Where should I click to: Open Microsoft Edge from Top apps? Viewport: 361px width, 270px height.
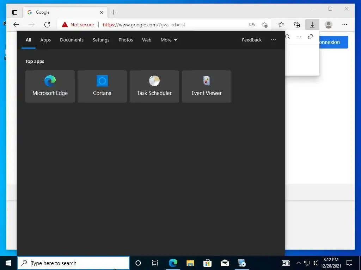coord(50,86)
